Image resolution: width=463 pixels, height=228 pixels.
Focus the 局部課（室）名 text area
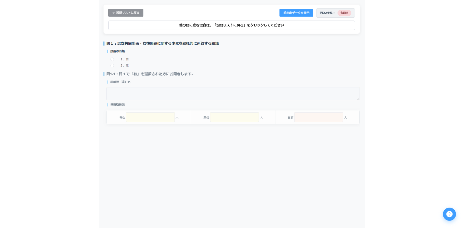tap(233, 94)
